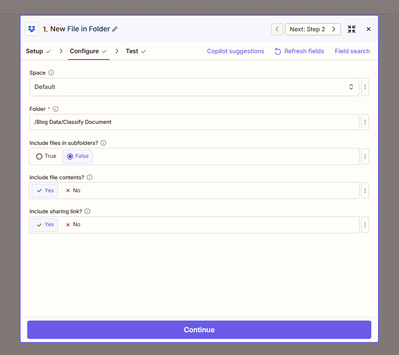Screen dimensions: 399x355
Task: Click inside the Folder path input field
Action: pyautogui.click(x=192, y=122)
